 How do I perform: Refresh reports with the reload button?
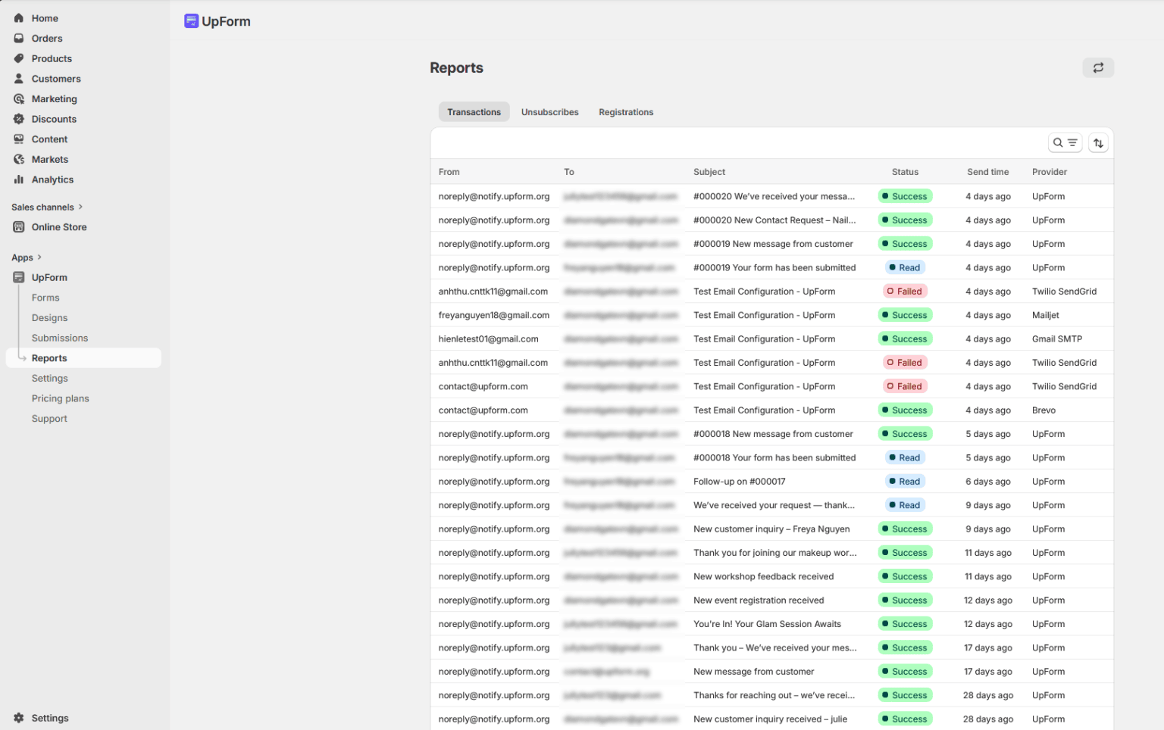[x=1098, y=67]
